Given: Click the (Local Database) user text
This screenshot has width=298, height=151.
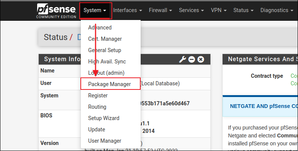Looking at the screenshot, I should (x=160, y=83).
